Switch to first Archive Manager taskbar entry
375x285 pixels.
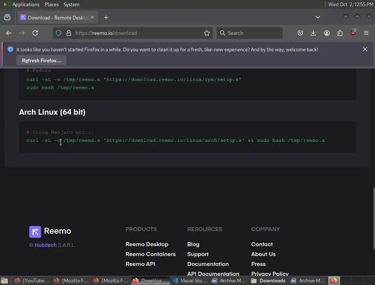coord(229,281)
